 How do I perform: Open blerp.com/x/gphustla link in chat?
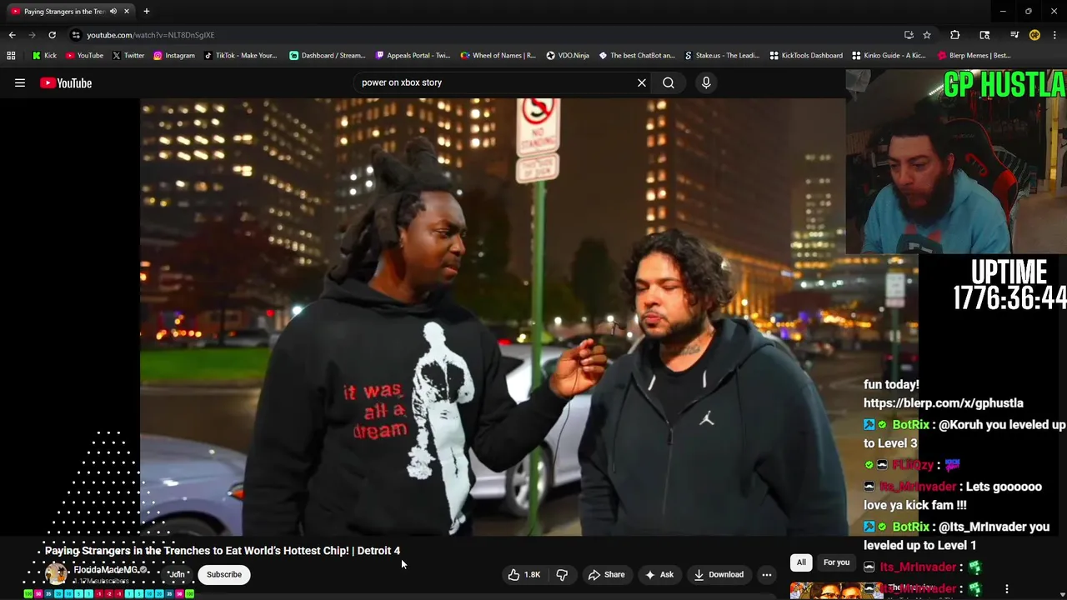pyautogui.click(x=944, y=403)
